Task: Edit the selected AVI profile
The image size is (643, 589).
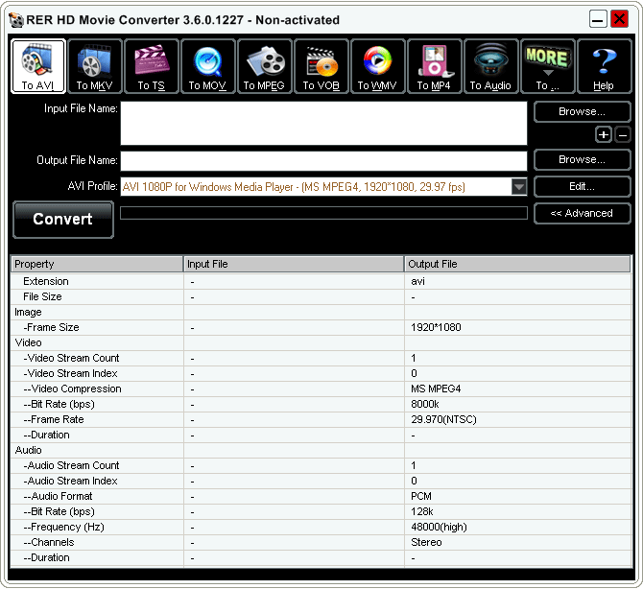Action: pos(582,186)
